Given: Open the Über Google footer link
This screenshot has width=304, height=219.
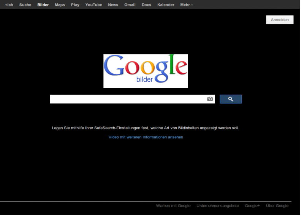Looking at the screenshot, I should coord(277,206).
